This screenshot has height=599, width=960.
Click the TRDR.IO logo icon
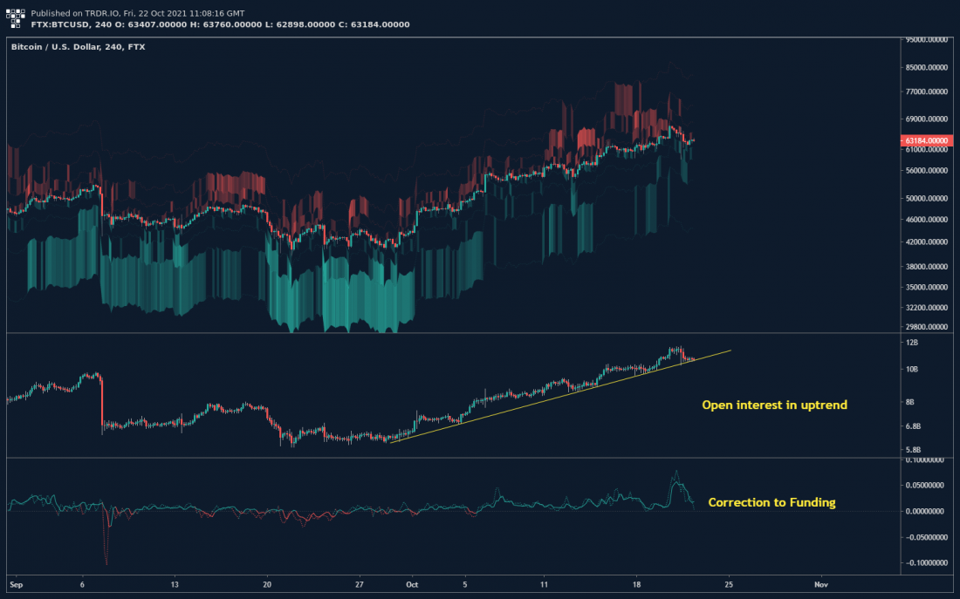[x=16, y=19]
